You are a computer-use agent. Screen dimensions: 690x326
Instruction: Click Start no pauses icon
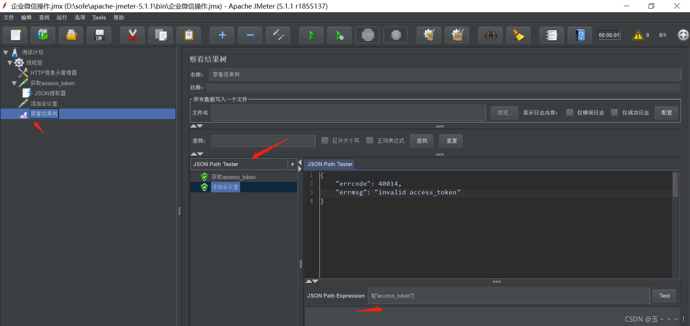click(x=340, y=35)
